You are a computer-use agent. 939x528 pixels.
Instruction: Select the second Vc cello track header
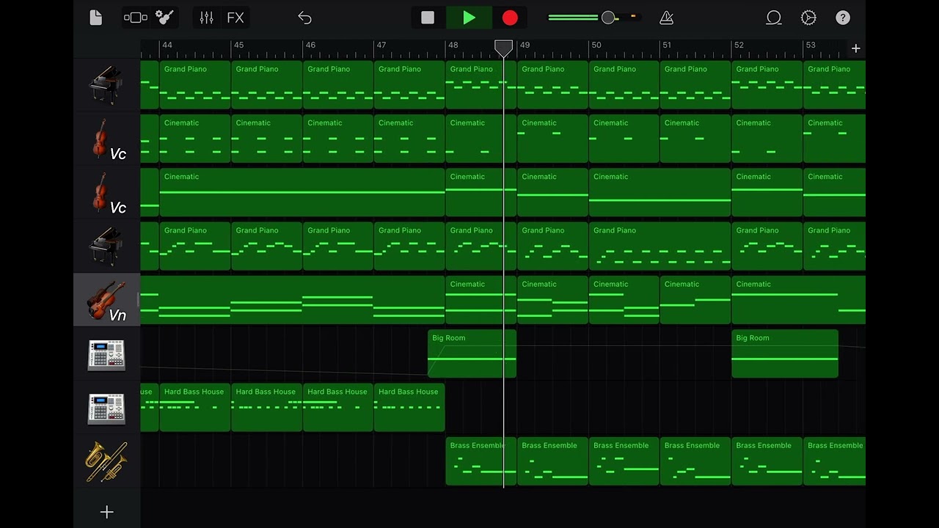(x=106, y=192)
